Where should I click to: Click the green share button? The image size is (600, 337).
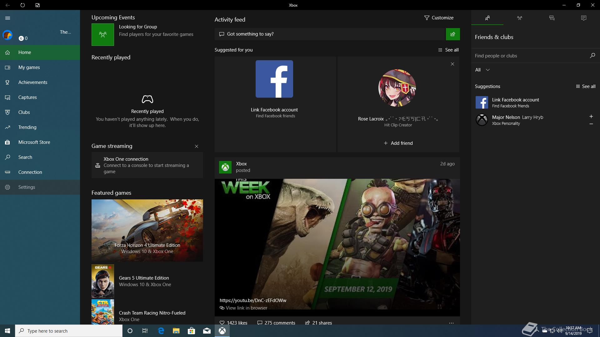pyautogui.click(x=453, y=34)
